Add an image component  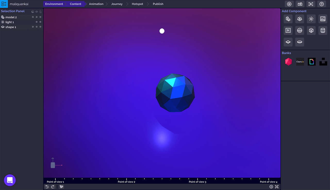click(323, 19)
